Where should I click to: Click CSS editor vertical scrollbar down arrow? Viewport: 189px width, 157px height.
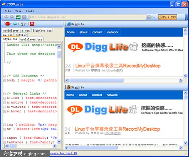pos(59,141)
